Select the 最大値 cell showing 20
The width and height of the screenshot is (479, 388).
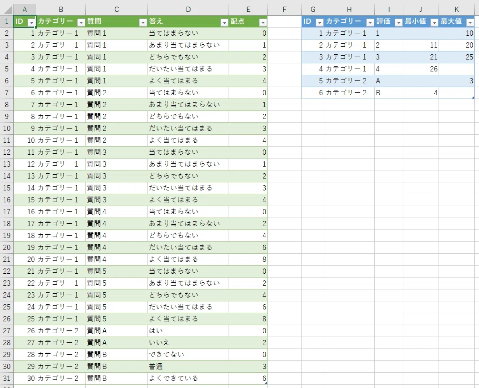point(457,45)
